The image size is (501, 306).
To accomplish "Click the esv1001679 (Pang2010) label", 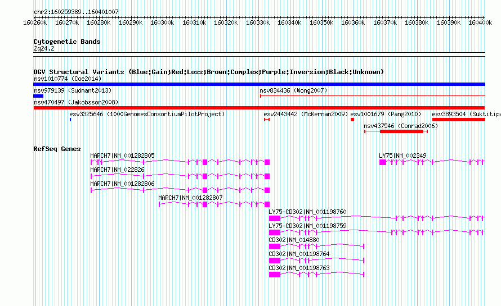I will tap(386, 114).
